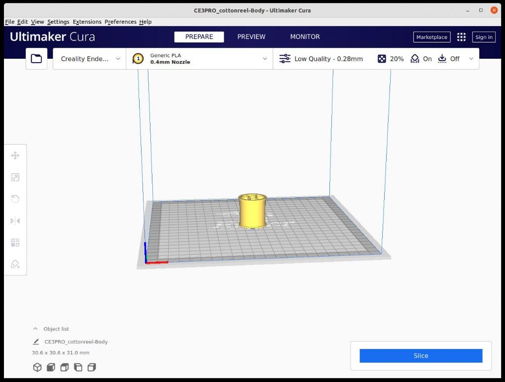Expand the print settings panel chevron
505x382 pixels.
[471, 59]
